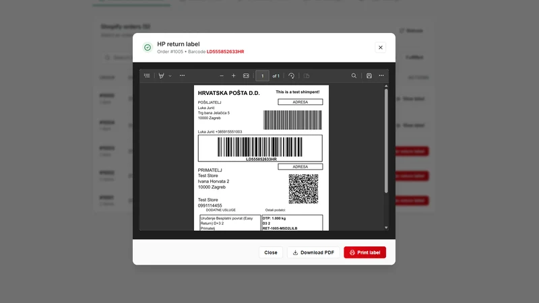Click 'RET-1005-MSD2LILB' reference text
The image size is (539, 303).
click(280, 228)
